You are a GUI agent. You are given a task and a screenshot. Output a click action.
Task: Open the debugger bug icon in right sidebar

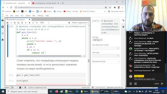coord(123,27)
